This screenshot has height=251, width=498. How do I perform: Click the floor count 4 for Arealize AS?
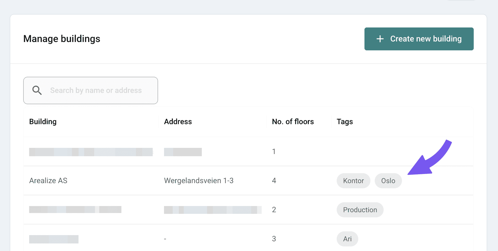[274, 180]
